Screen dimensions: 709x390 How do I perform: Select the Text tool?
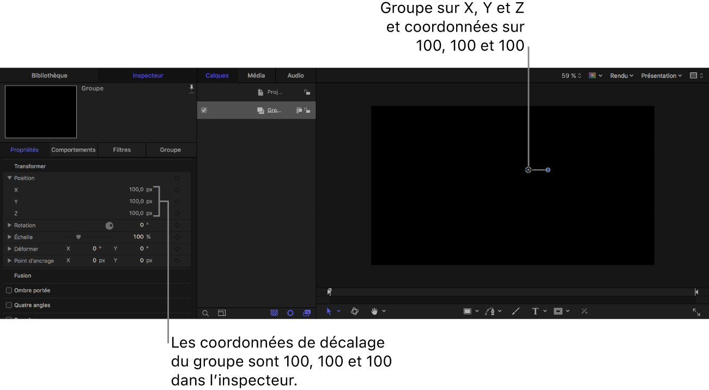(x=535, y=312)
